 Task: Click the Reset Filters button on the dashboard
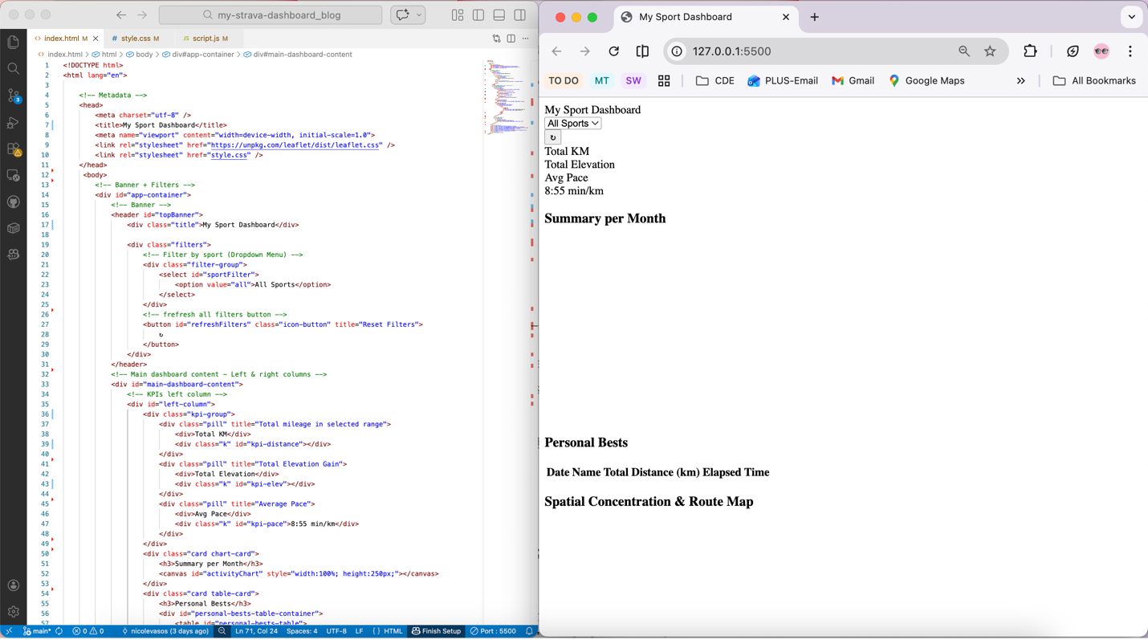point(552,137)
